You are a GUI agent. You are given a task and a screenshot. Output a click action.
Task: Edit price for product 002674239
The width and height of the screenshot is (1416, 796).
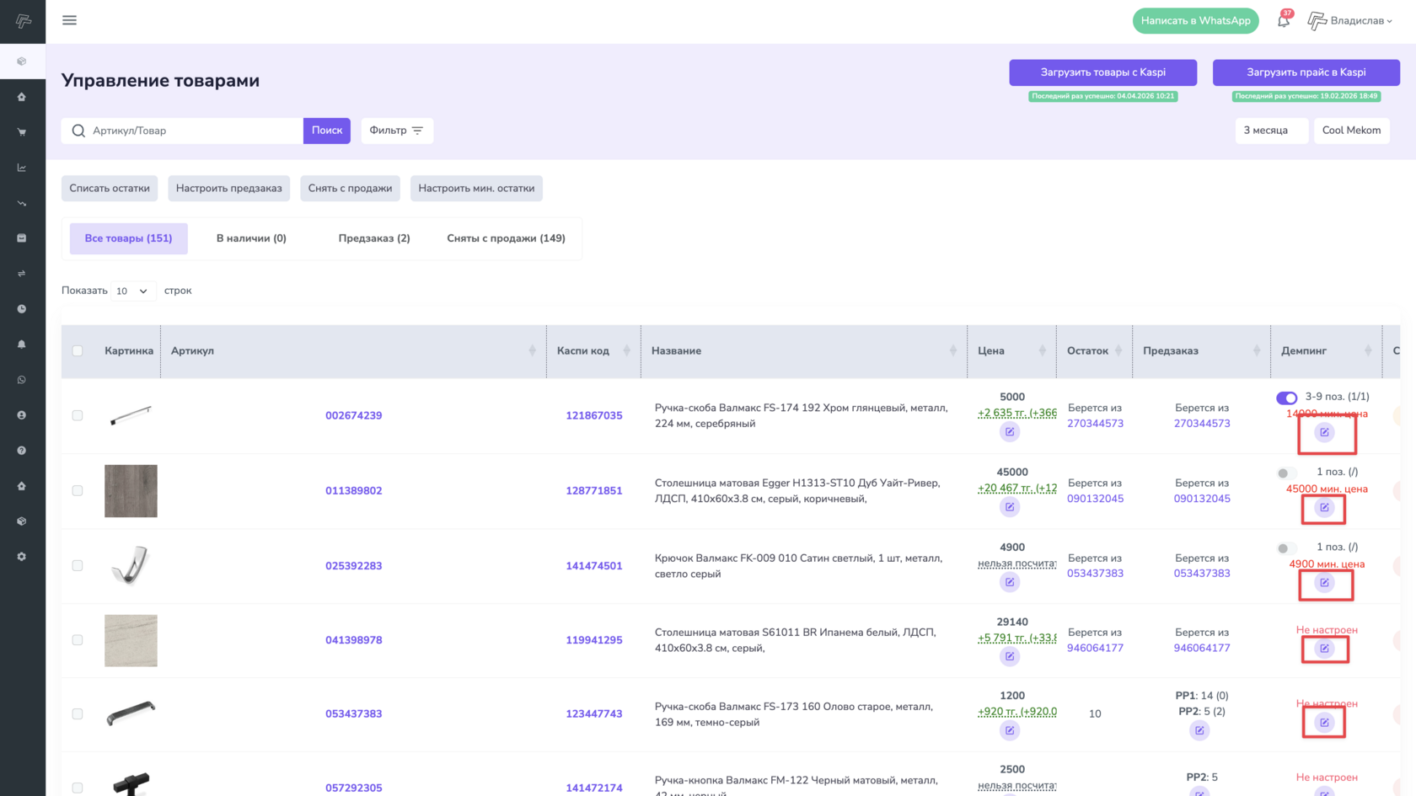[x=1009, y=432]
